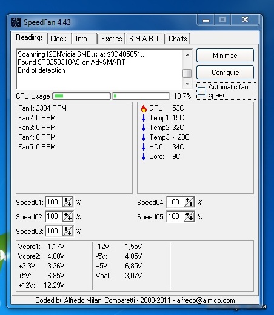Click the GPU 53C temperature value
The height and width of the screenshot is (315, 274).
178,108
